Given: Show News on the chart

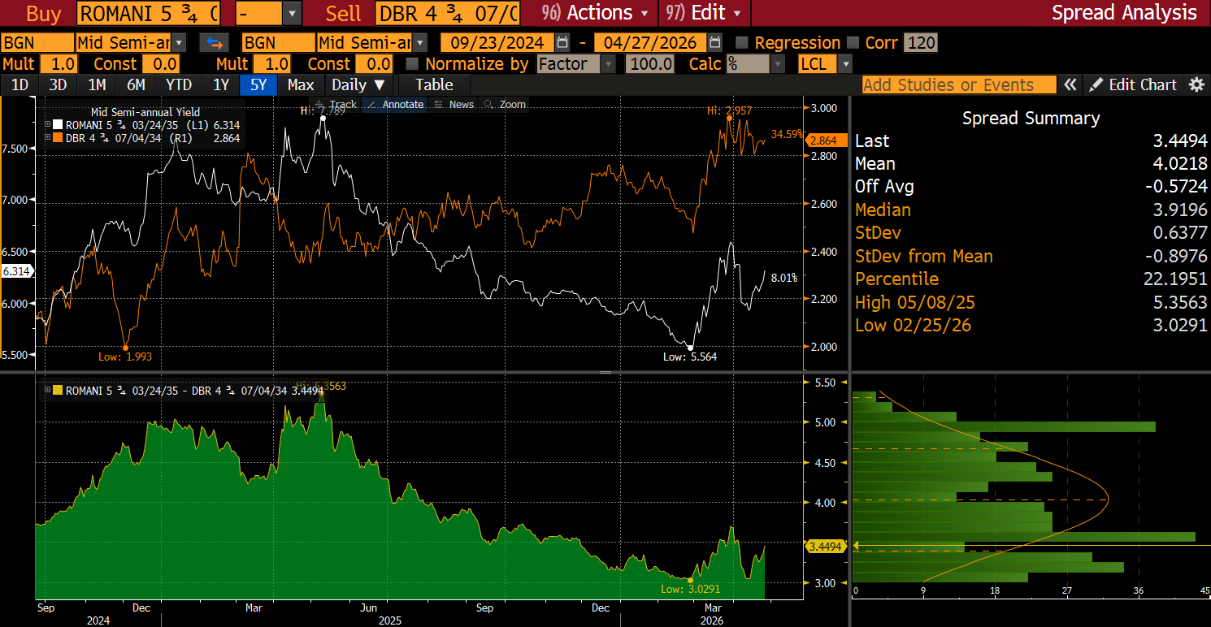Looking at the screenshot, I should click(x=454, y=105).
